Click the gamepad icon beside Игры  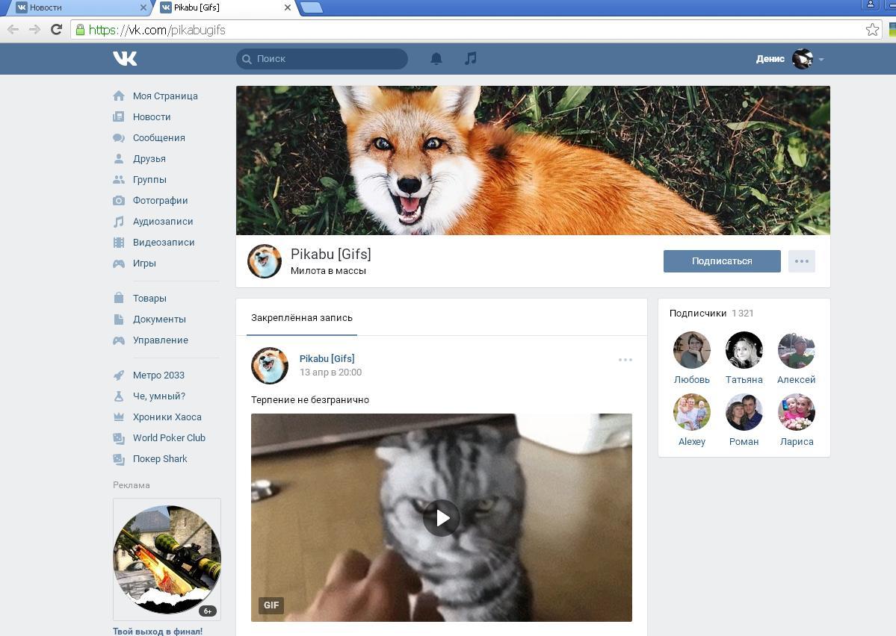[118, 264]
